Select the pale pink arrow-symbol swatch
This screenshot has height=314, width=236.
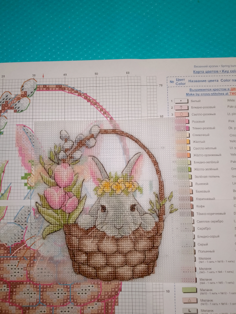[181, 107]
